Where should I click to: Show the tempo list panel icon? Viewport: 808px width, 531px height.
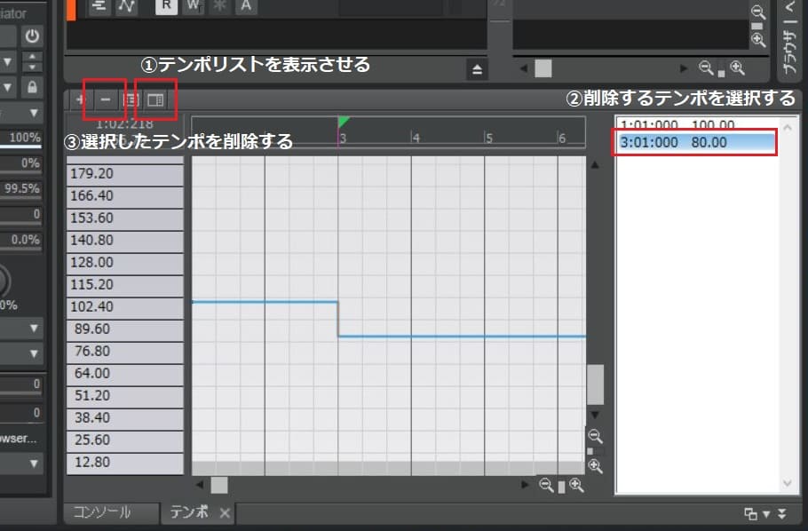(155, 100)
